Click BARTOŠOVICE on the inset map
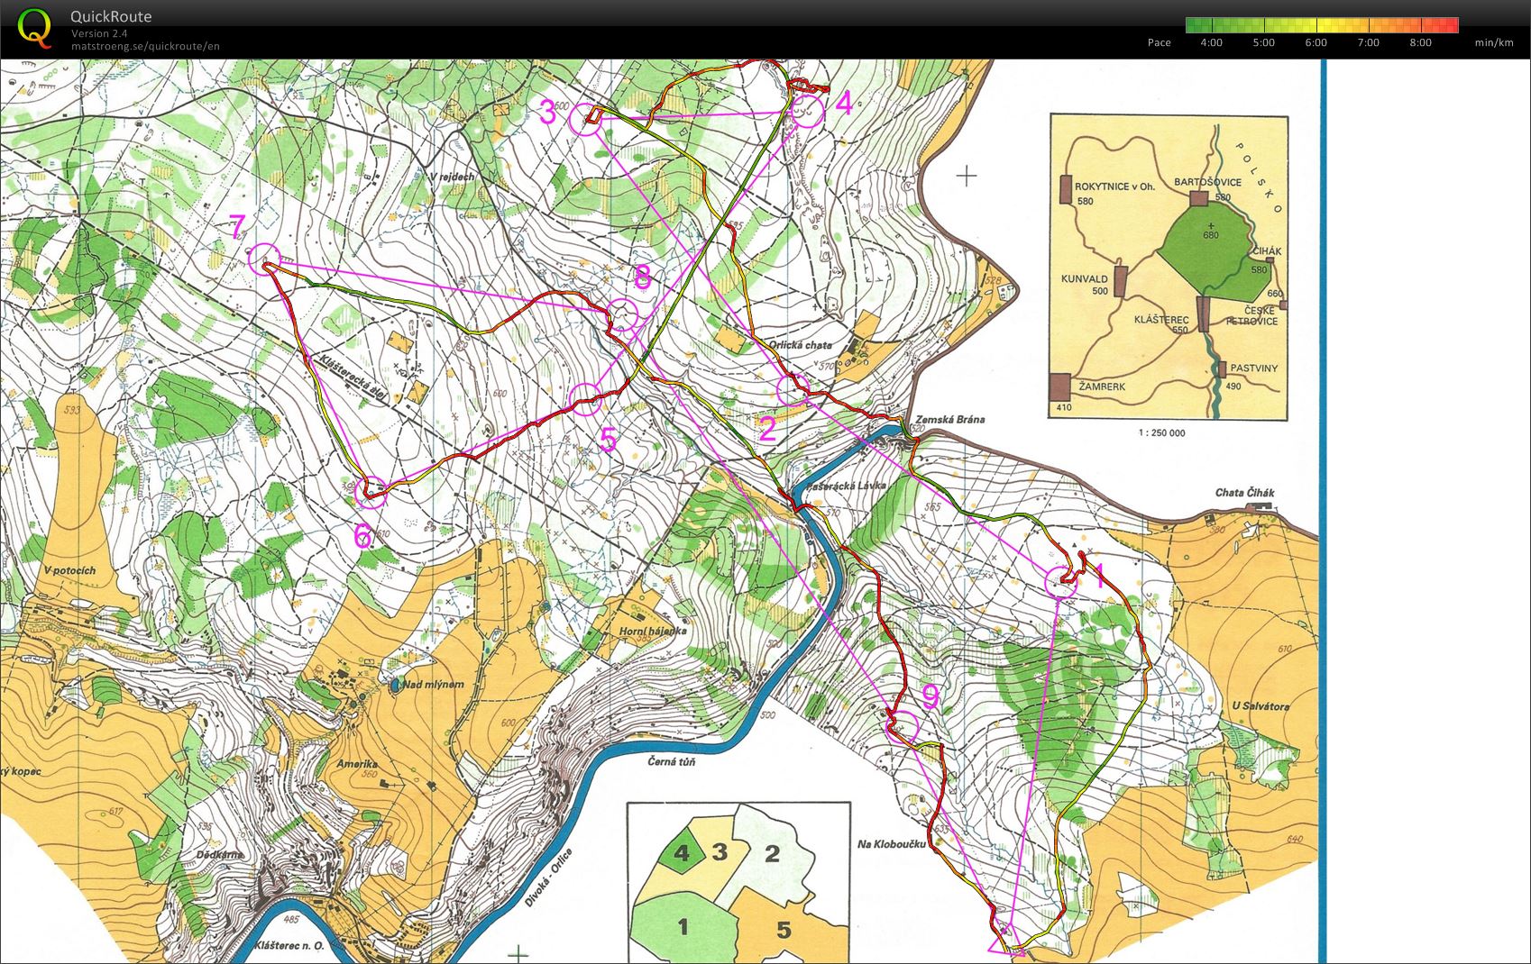This screenshot has height=964, width=1531. tap(1207, 182)
